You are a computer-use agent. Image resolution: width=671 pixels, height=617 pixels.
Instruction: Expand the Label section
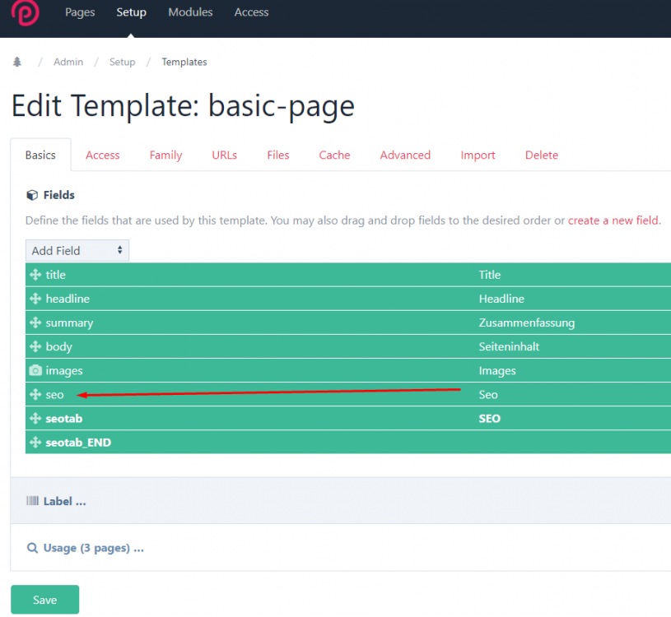pyautogui.click(x=64, y=501)
